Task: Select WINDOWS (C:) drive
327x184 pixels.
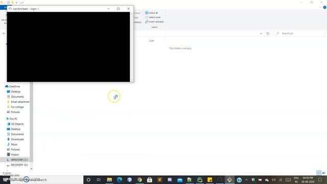Action: click(17, 160)
